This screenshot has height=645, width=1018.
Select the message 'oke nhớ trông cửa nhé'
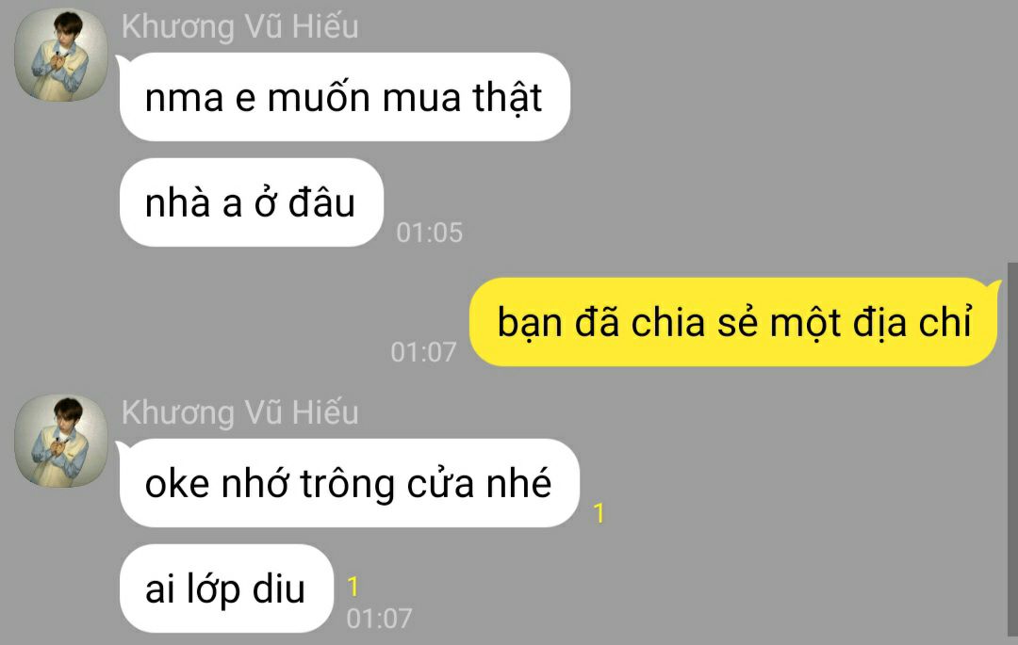tap(350, 483)
